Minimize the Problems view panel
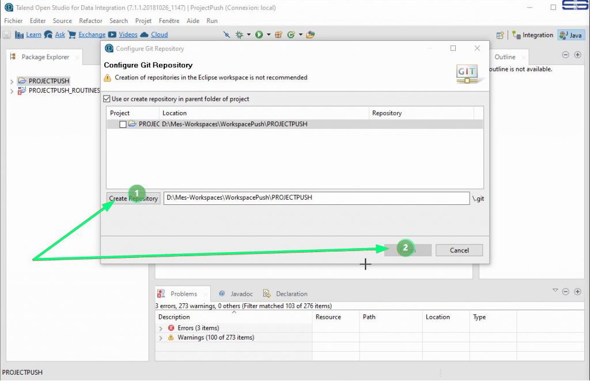The image size is (590, 381). click(x=566, y=292)
